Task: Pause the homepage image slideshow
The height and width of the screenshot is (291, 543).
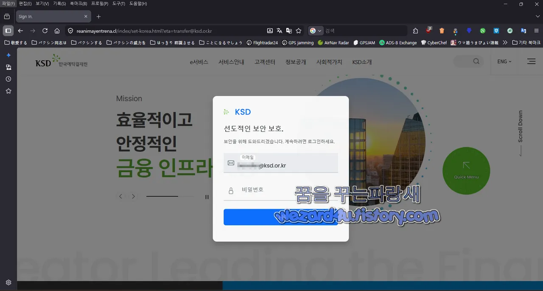Action: point(207,197)
